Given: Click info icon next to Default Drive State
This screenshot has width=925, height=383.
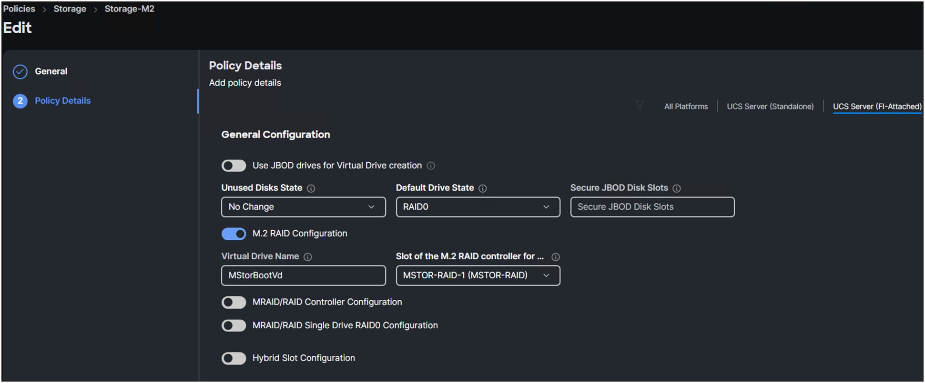Looking at the screenshot, I should point(483,188).
